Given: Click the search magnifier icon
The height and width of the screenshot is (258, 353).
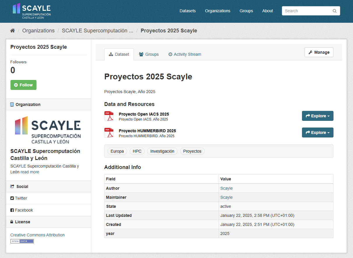Looking at the screenshot, I should coord(334,11).
